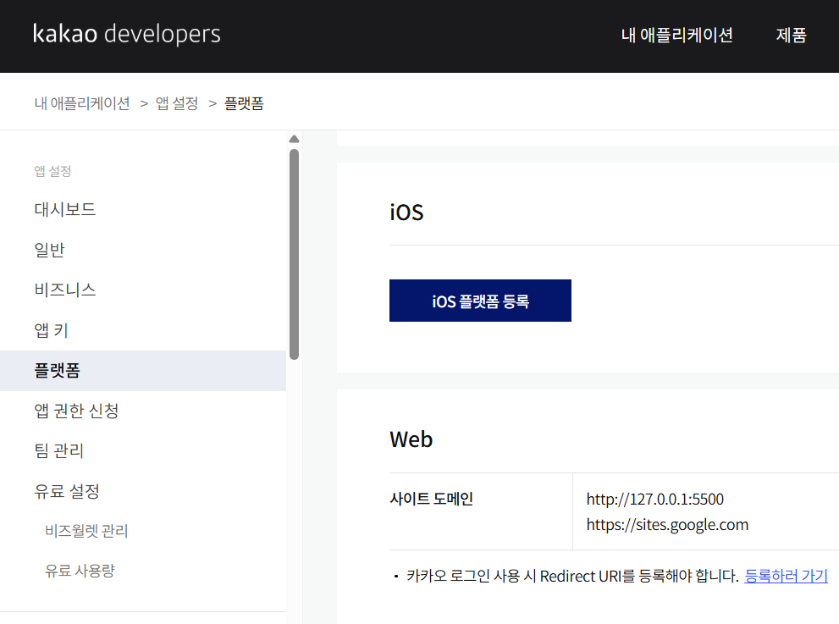Image resolution: width=839 pixels, height=624 pixels.
Task: Click the sidebar scroll up arrow
Action: [x=294, y=139]
